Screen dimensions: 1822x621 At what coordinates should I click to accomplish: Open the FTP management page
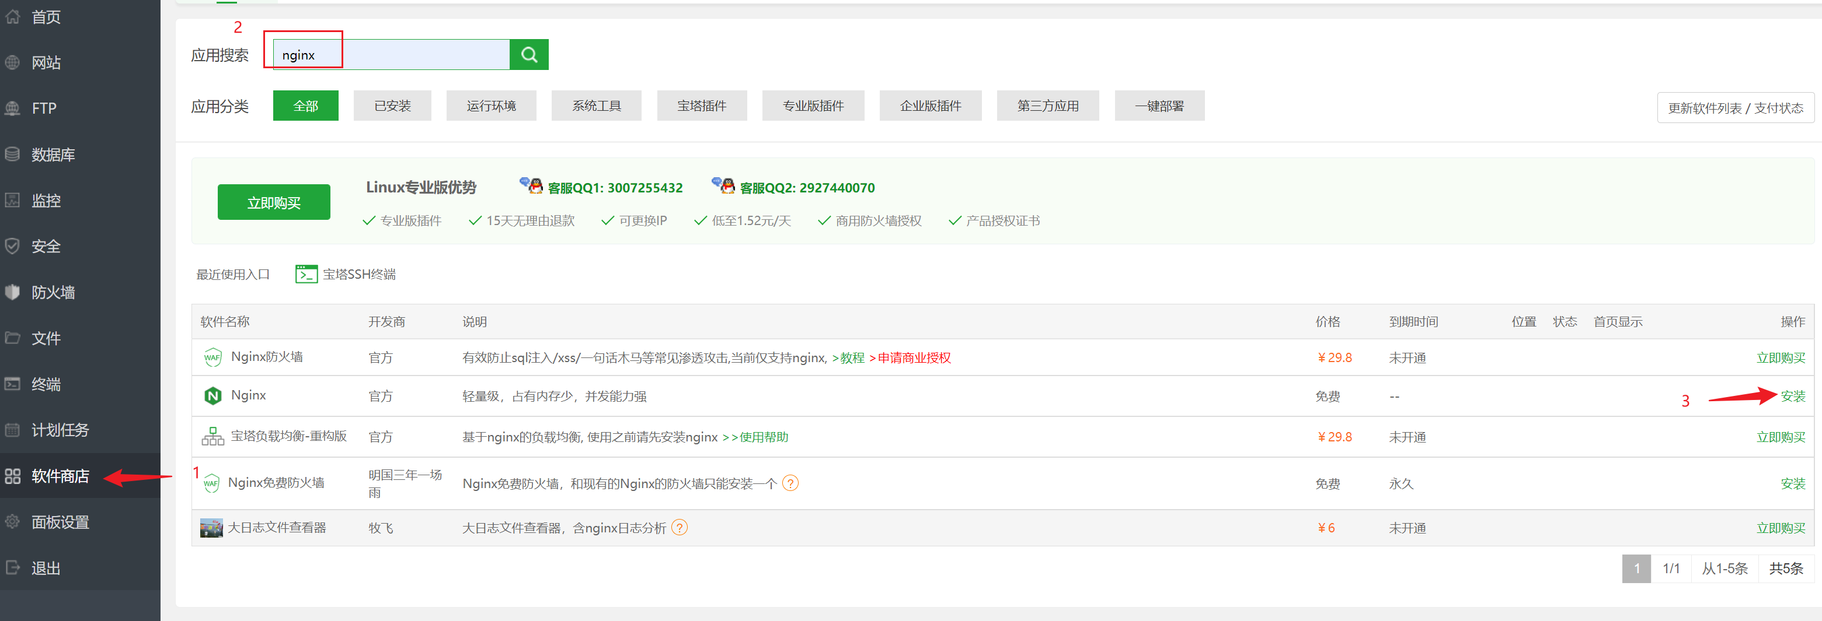point(43,108)
